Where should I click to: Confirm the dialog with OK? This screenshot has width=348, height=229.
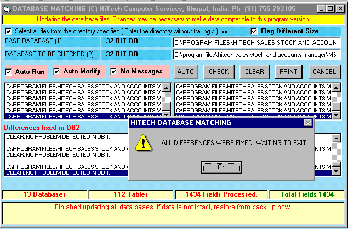[x=221, y=167]
